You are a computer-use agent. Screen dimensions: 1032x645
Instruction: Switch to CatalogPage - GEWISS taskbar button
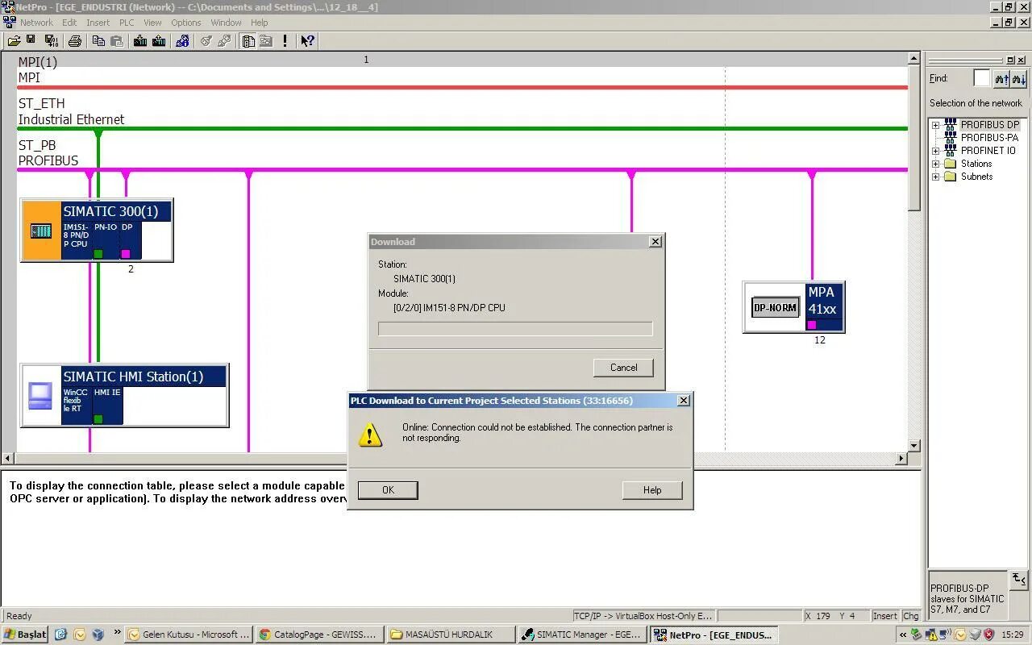tap(319, 635)
